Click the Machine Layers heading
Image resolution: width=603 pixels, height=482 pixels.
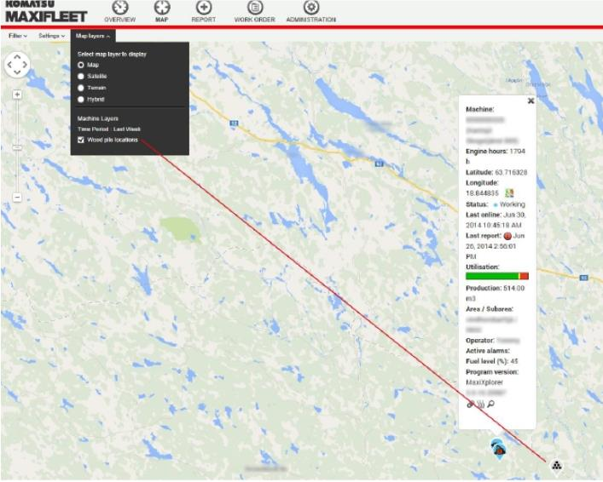pos(98,118)
